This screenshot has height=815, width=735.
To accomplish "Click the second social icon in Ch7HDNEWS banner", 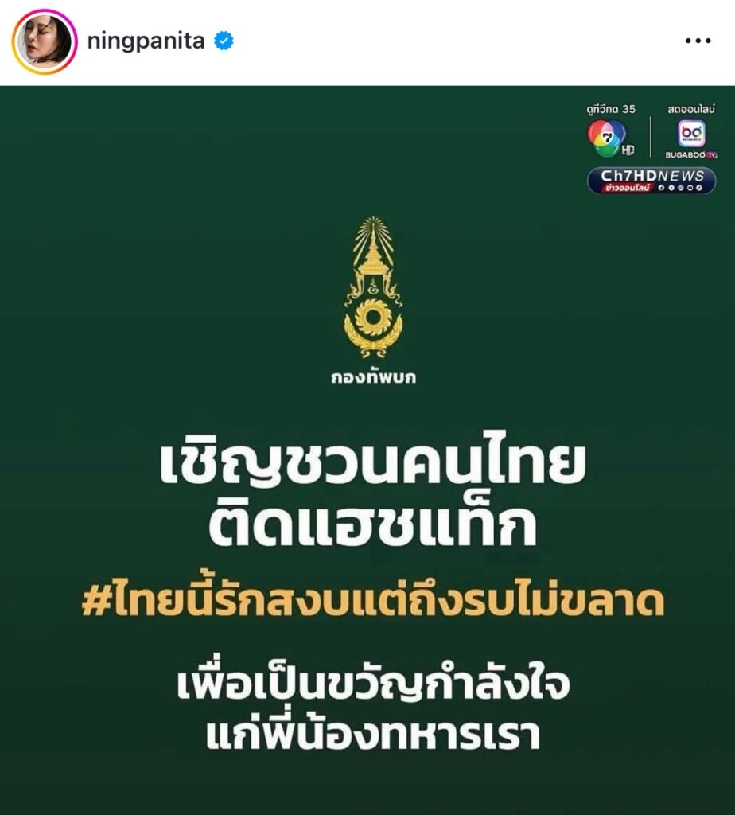I will point(671,188).
